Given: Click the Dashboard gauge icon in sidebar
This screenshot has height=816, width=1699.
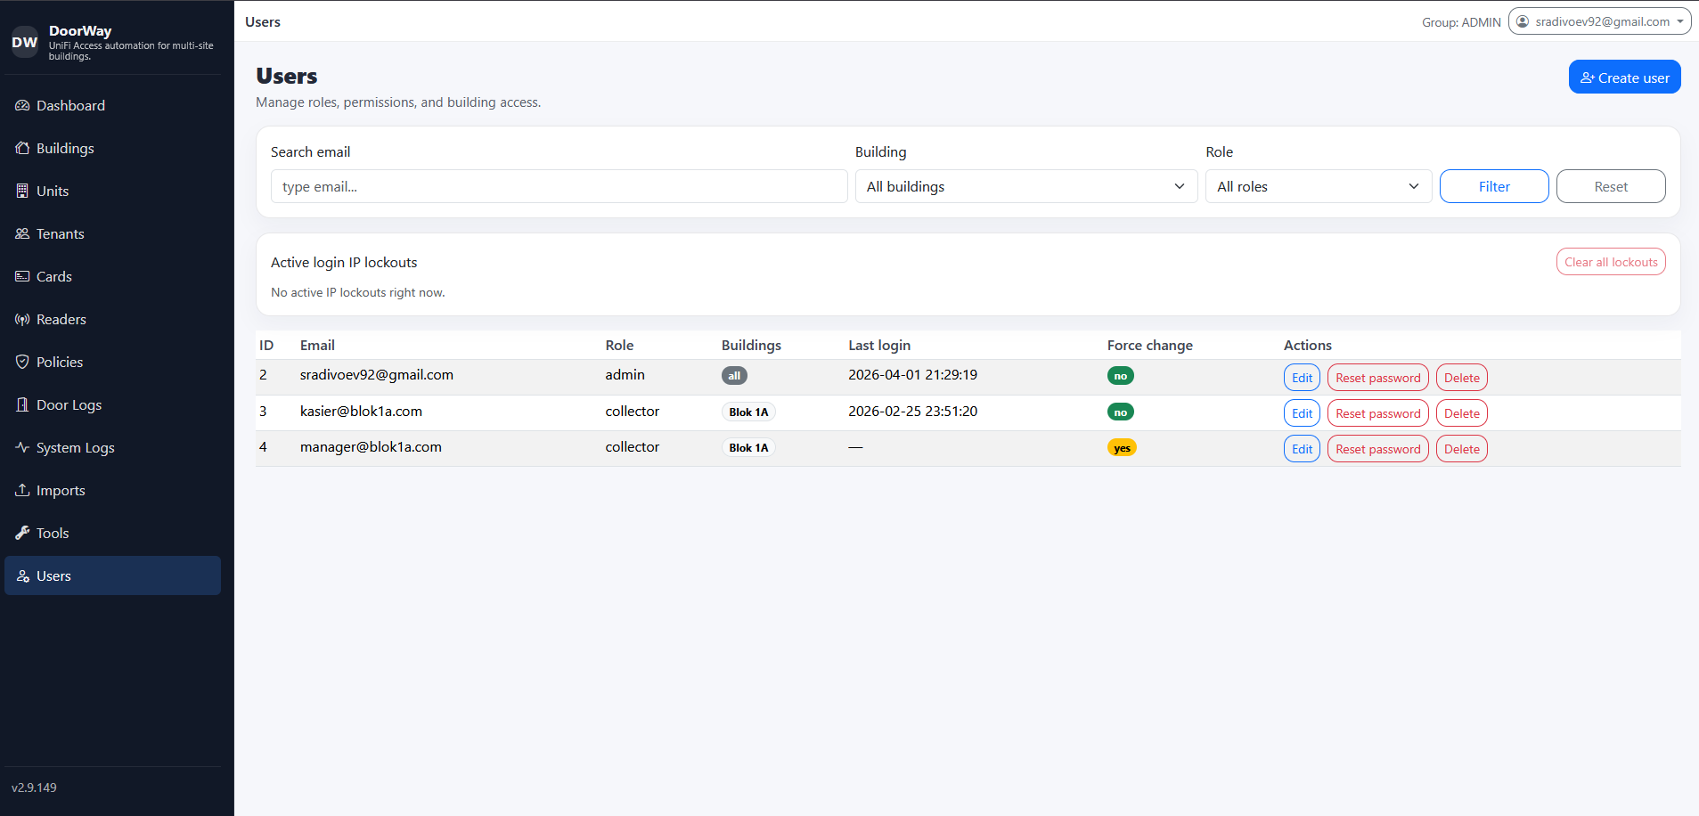Looking at the screenshot, I should click(22, 105).
